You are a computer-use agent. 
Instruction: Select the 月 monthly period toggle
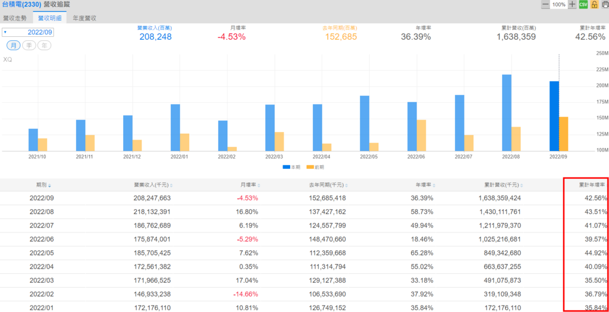point(14,45)
